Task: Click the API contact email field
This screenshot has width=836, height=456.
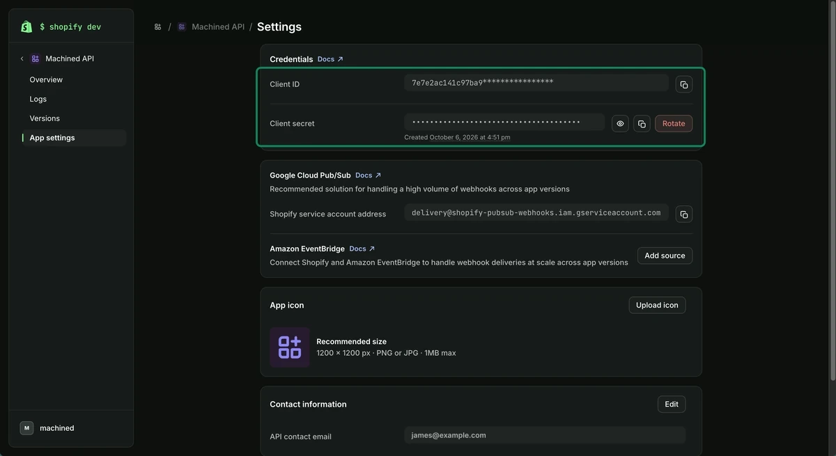Action: click(545, 435)
